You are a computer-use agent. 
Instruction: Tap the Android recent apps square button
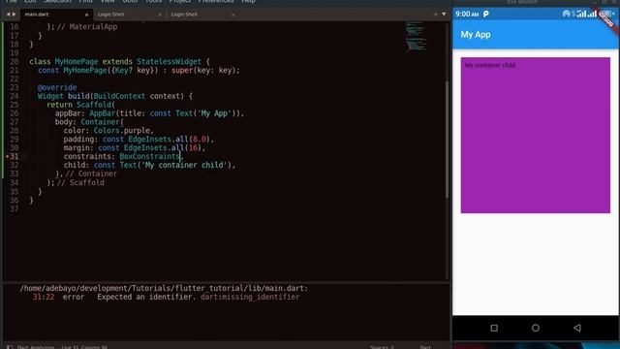click(494, 328)
